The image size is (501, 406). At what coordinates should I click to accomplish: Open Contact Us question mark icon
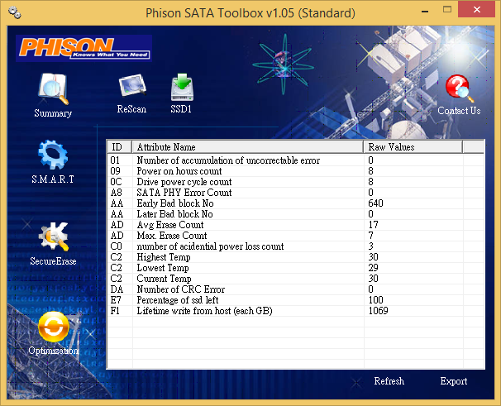point(459,88)
